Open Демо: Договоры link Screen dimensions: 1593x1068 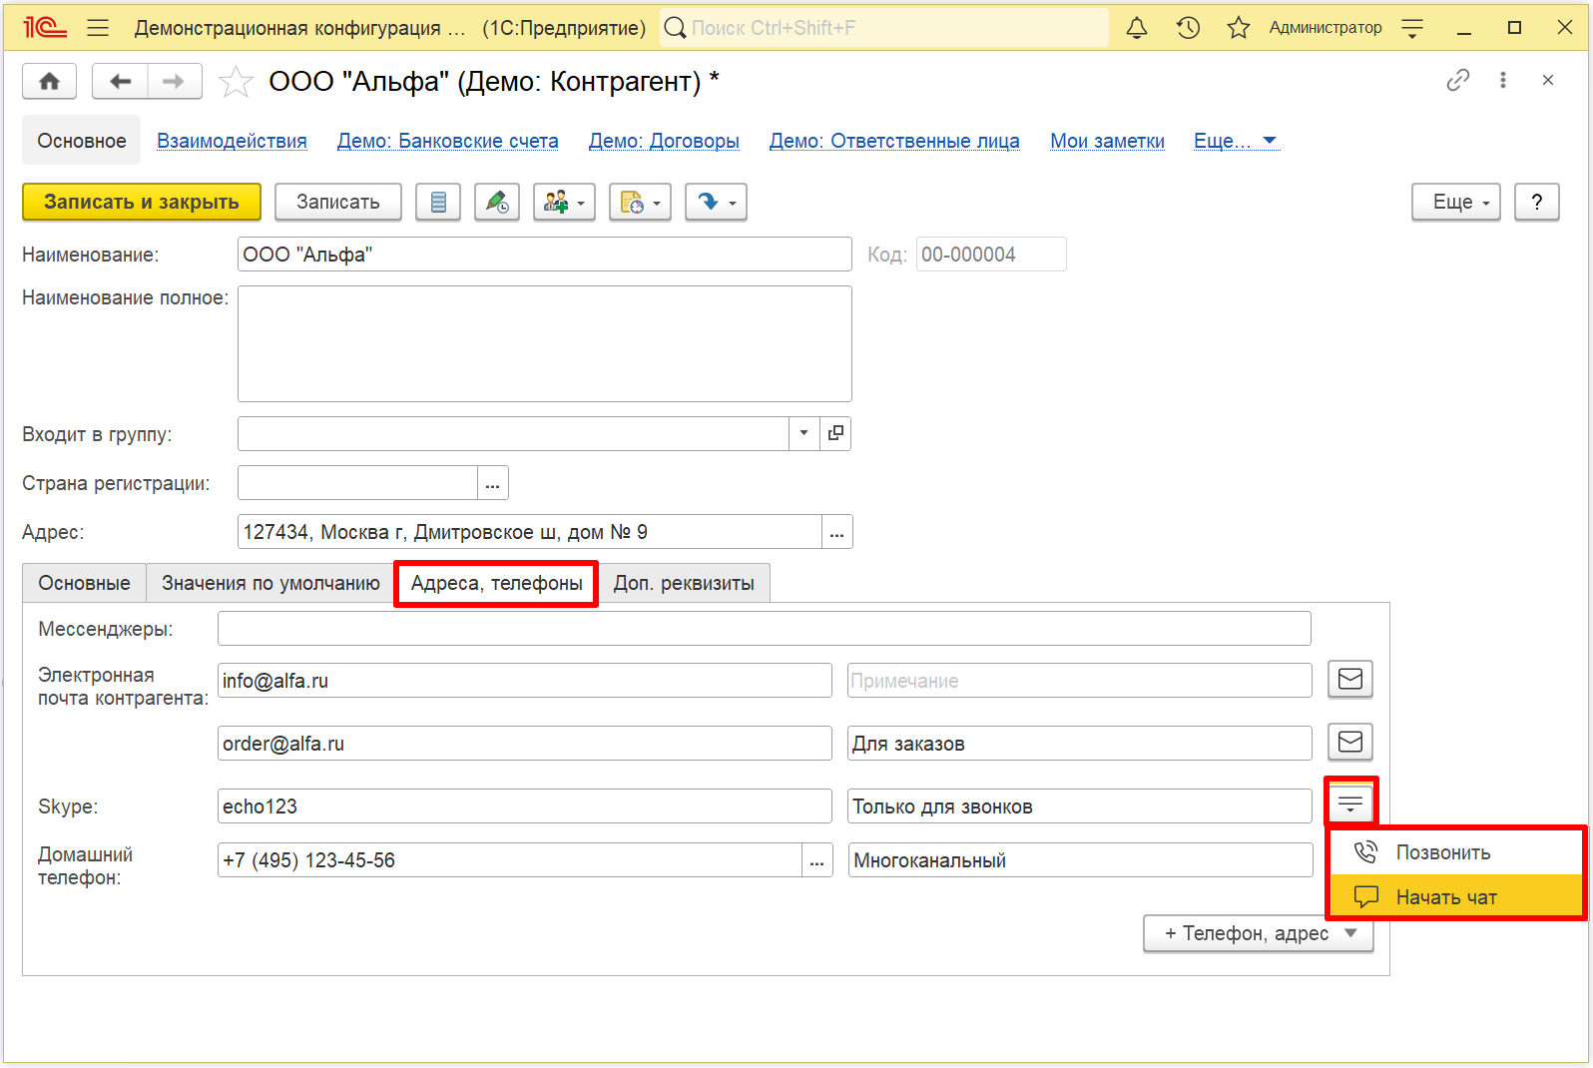664,141
